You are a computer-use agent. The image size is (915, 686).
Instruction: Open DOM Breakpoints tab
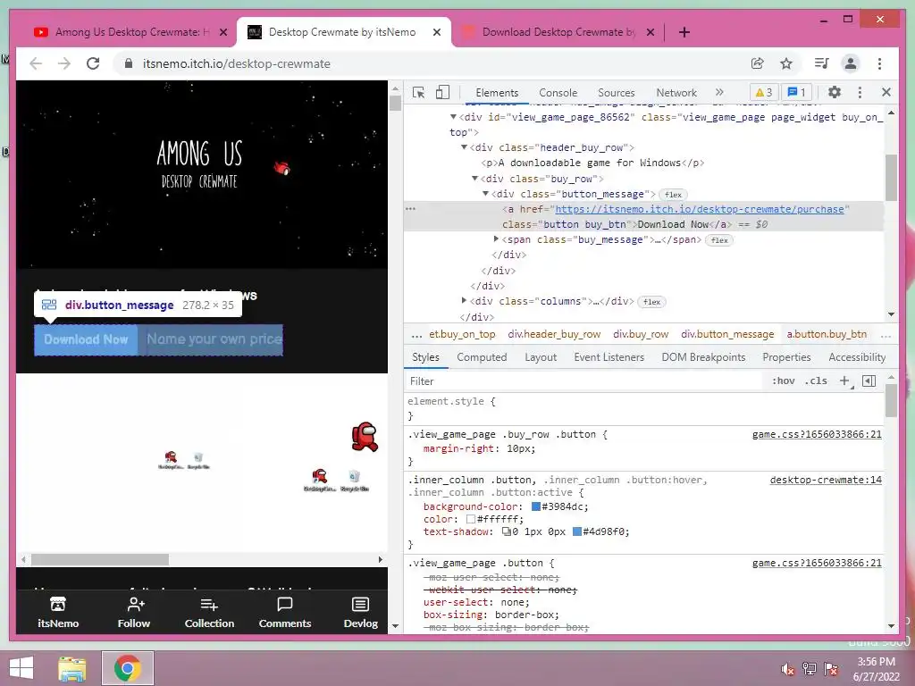tap(703, 357)
